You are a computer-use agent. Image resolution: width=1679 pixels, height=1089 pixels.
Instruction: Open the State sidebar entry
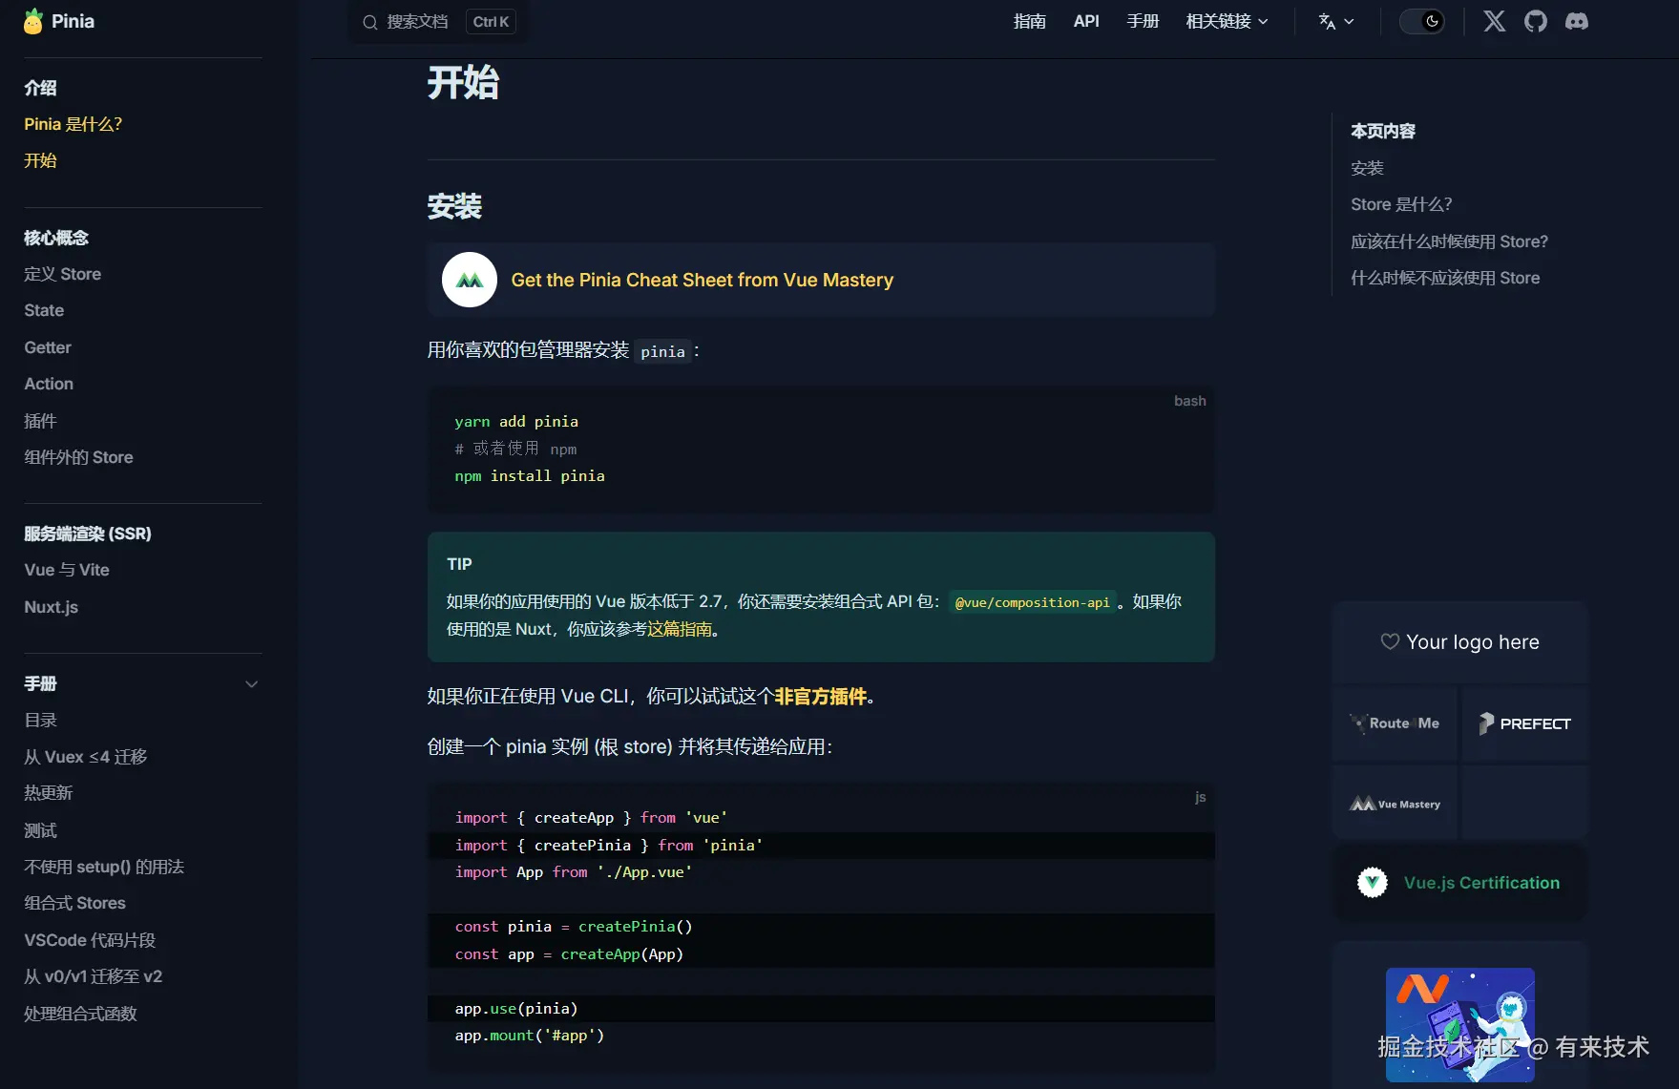point(44,310)
